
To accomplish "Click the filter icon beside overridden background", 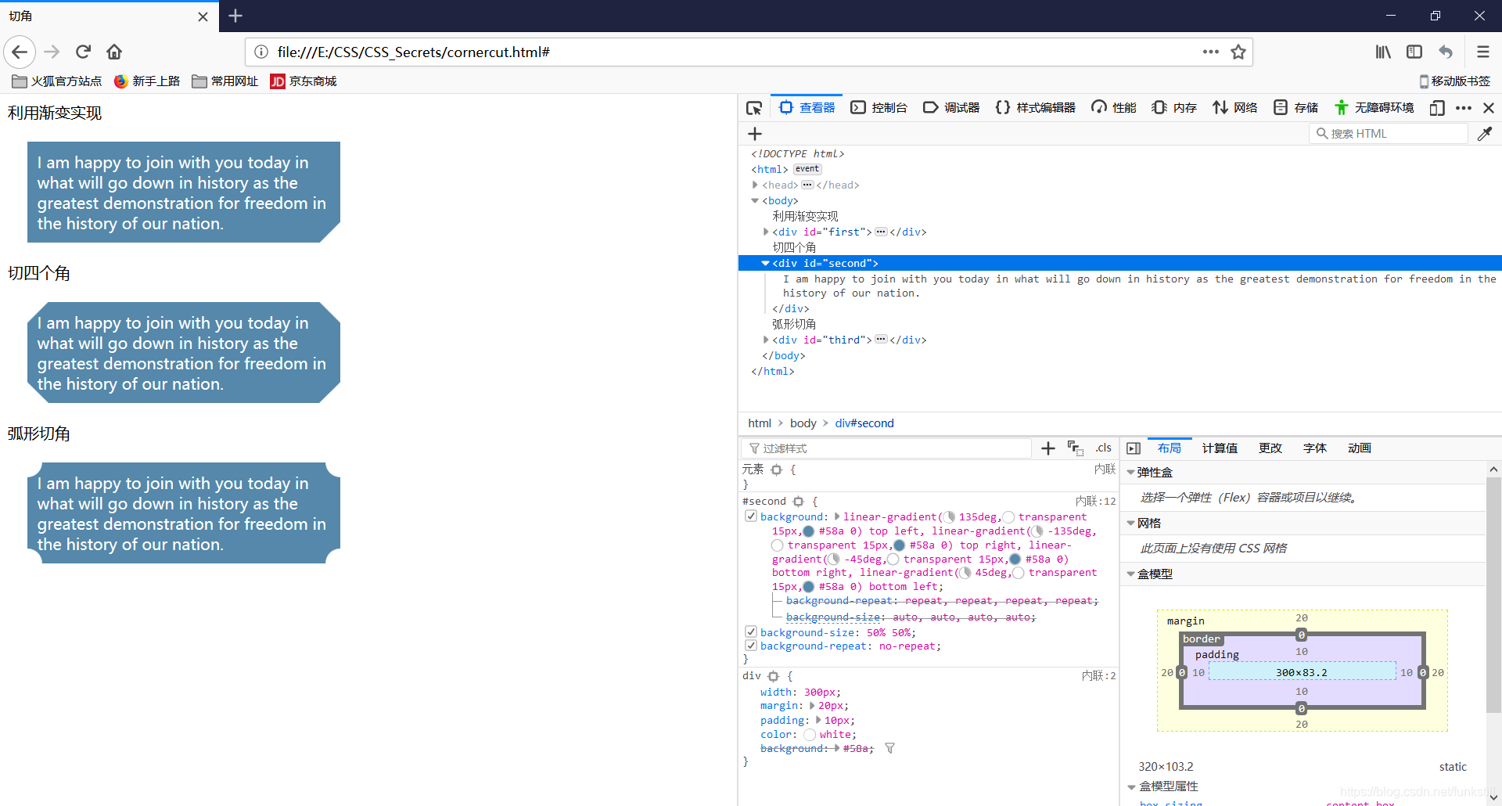I will coord(889,748).
